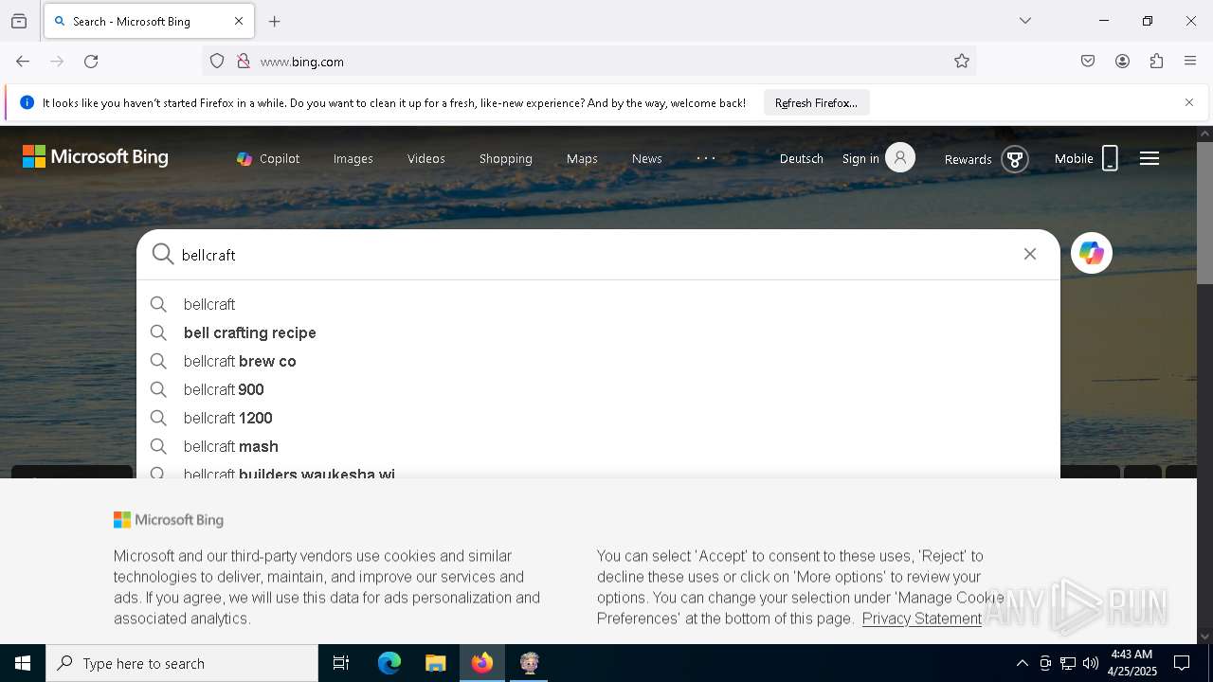Click the Refresh Firefox button
Viewport: 1213px width, 682px height.
tap(816, 102)
